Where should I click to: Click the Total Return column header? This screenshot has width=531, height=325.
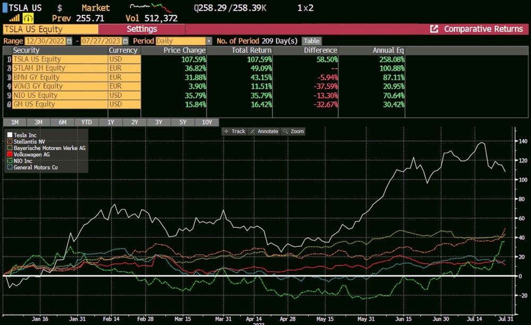click(251, 50)
